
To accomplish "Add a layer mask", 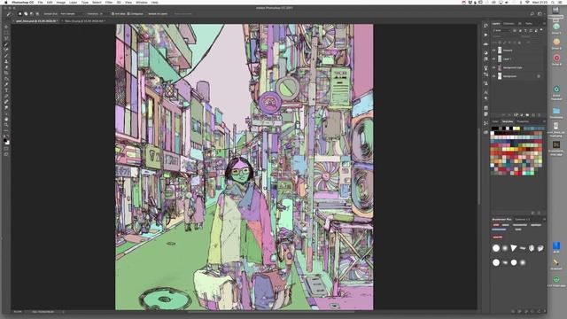I will tap(516, 115).
